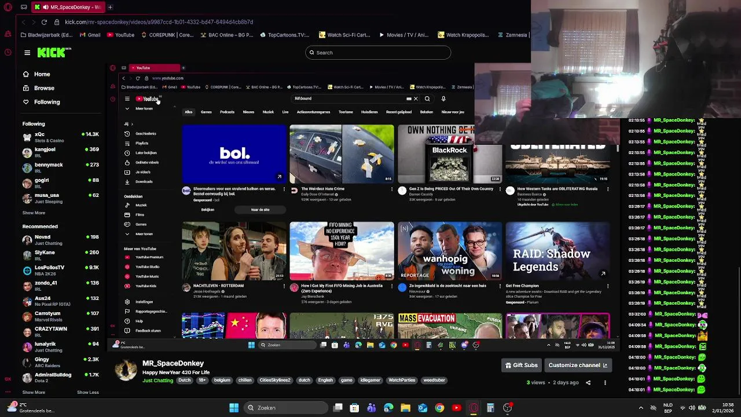Open the Movies / TV / Ani bookmark
This screenshot has height=417, width=741.
click(x=403, y=35)
